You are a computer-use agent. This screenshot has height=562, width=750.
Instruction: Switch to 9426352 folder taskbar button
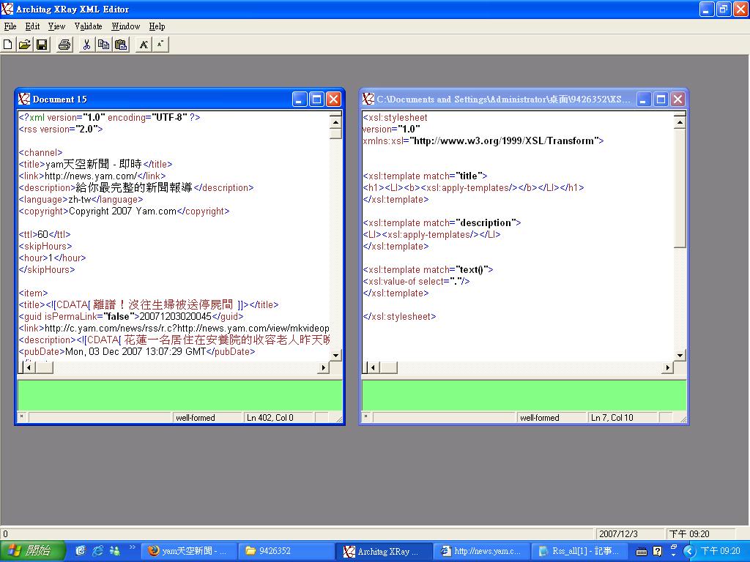(x=286, y=551)
